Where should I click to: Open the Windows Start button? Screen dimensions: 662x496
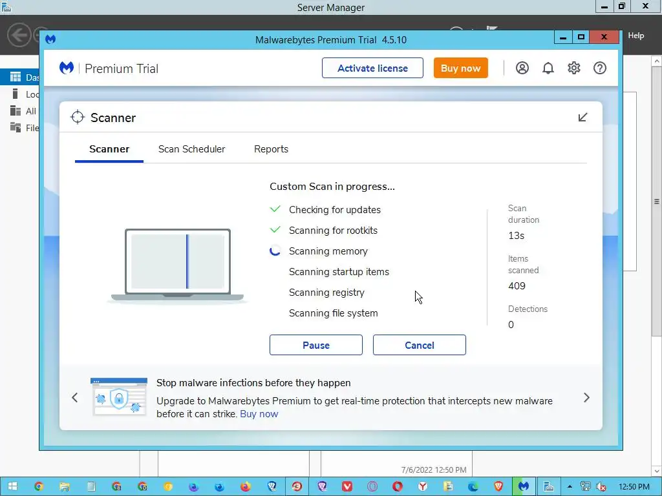pos(13,487)
